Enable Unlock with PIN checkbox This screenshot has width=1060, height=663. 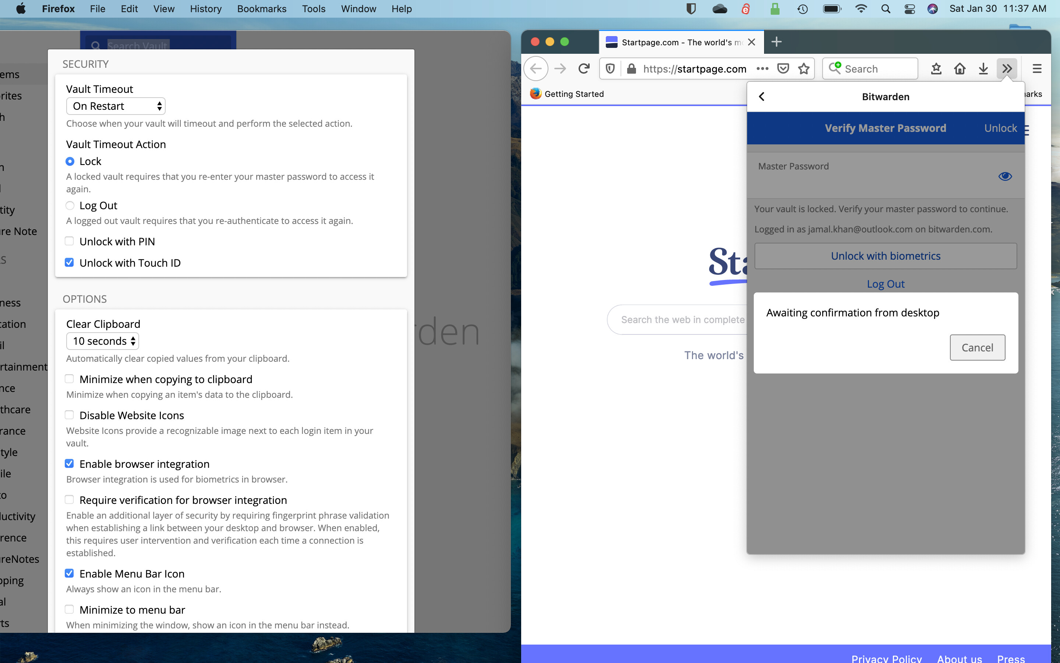pyautogui.click(x=70, y=241)
